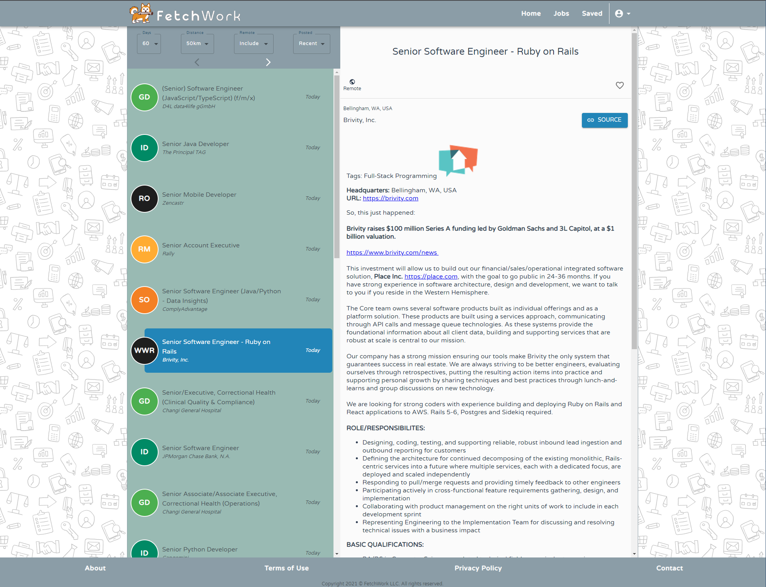Click GD avatar for Correctional Health Operations job
766x587 pixels.
point(145,502)
